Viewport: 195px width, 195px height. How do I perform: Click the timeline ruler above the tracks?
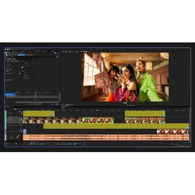coord(106,110)
